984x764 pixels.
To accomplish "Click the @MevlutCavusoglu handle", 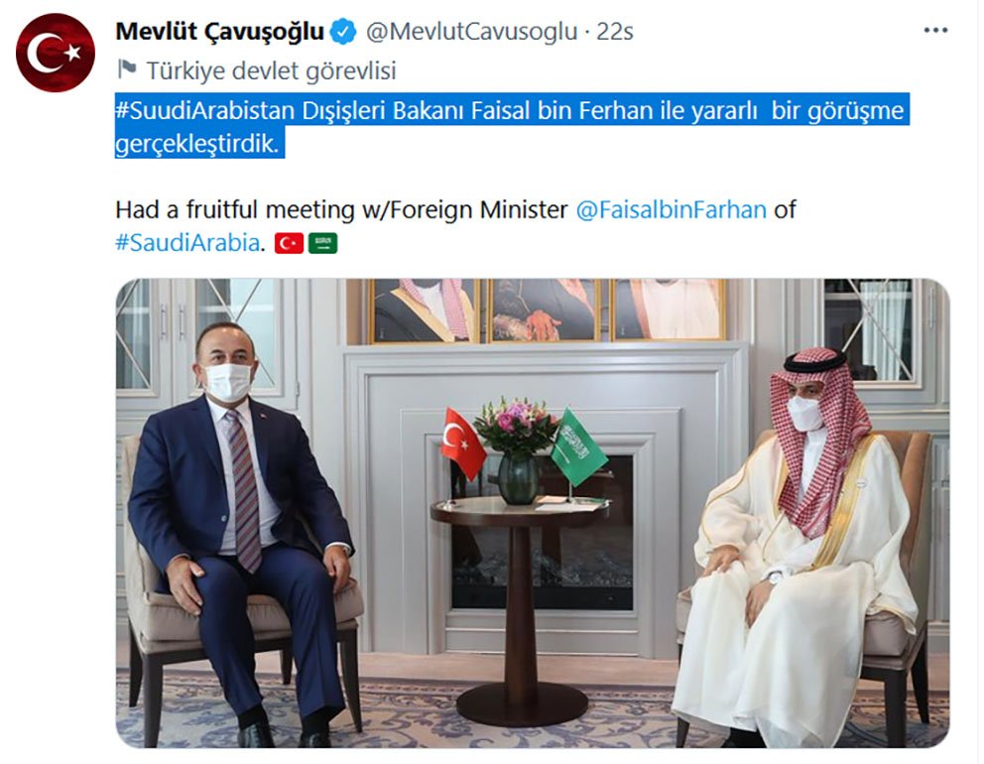I will [470, 32].
